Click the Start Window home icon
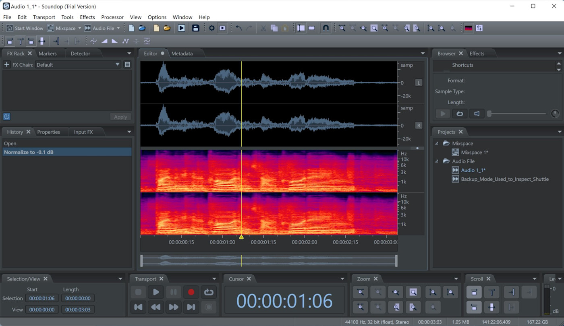Screen dimensions: 564x326 (10, 28)
